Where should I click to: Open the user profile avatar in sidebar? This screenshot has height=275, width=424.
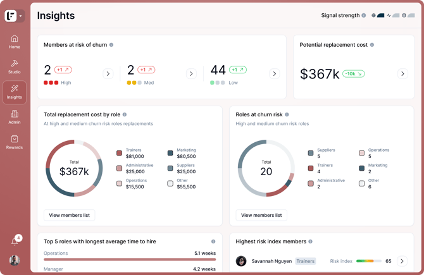[x=15, y=260]
